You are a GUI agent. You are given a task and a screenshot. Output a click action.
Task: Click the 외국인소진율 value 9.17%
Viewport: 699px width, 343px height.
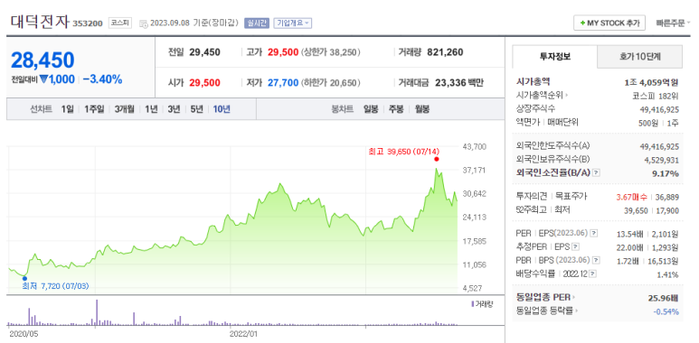click(666, 173)
